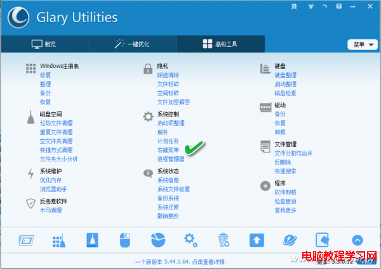This screenshot has width=381, height=269.
Task: Open the pie chart disk analyzer dock icon
Action: 158,240
